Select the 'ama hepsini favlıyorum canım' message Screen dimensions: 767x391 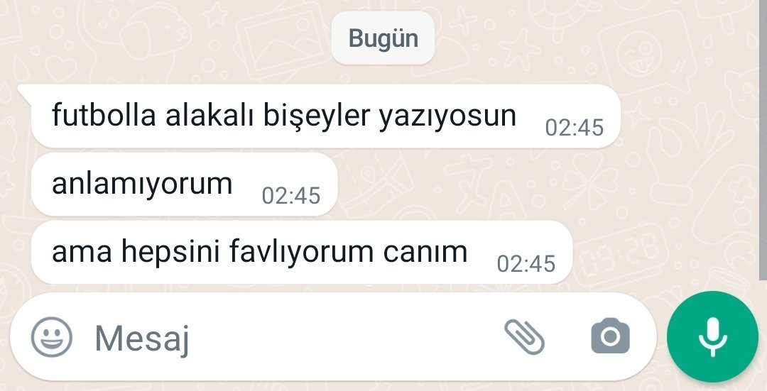302,252
